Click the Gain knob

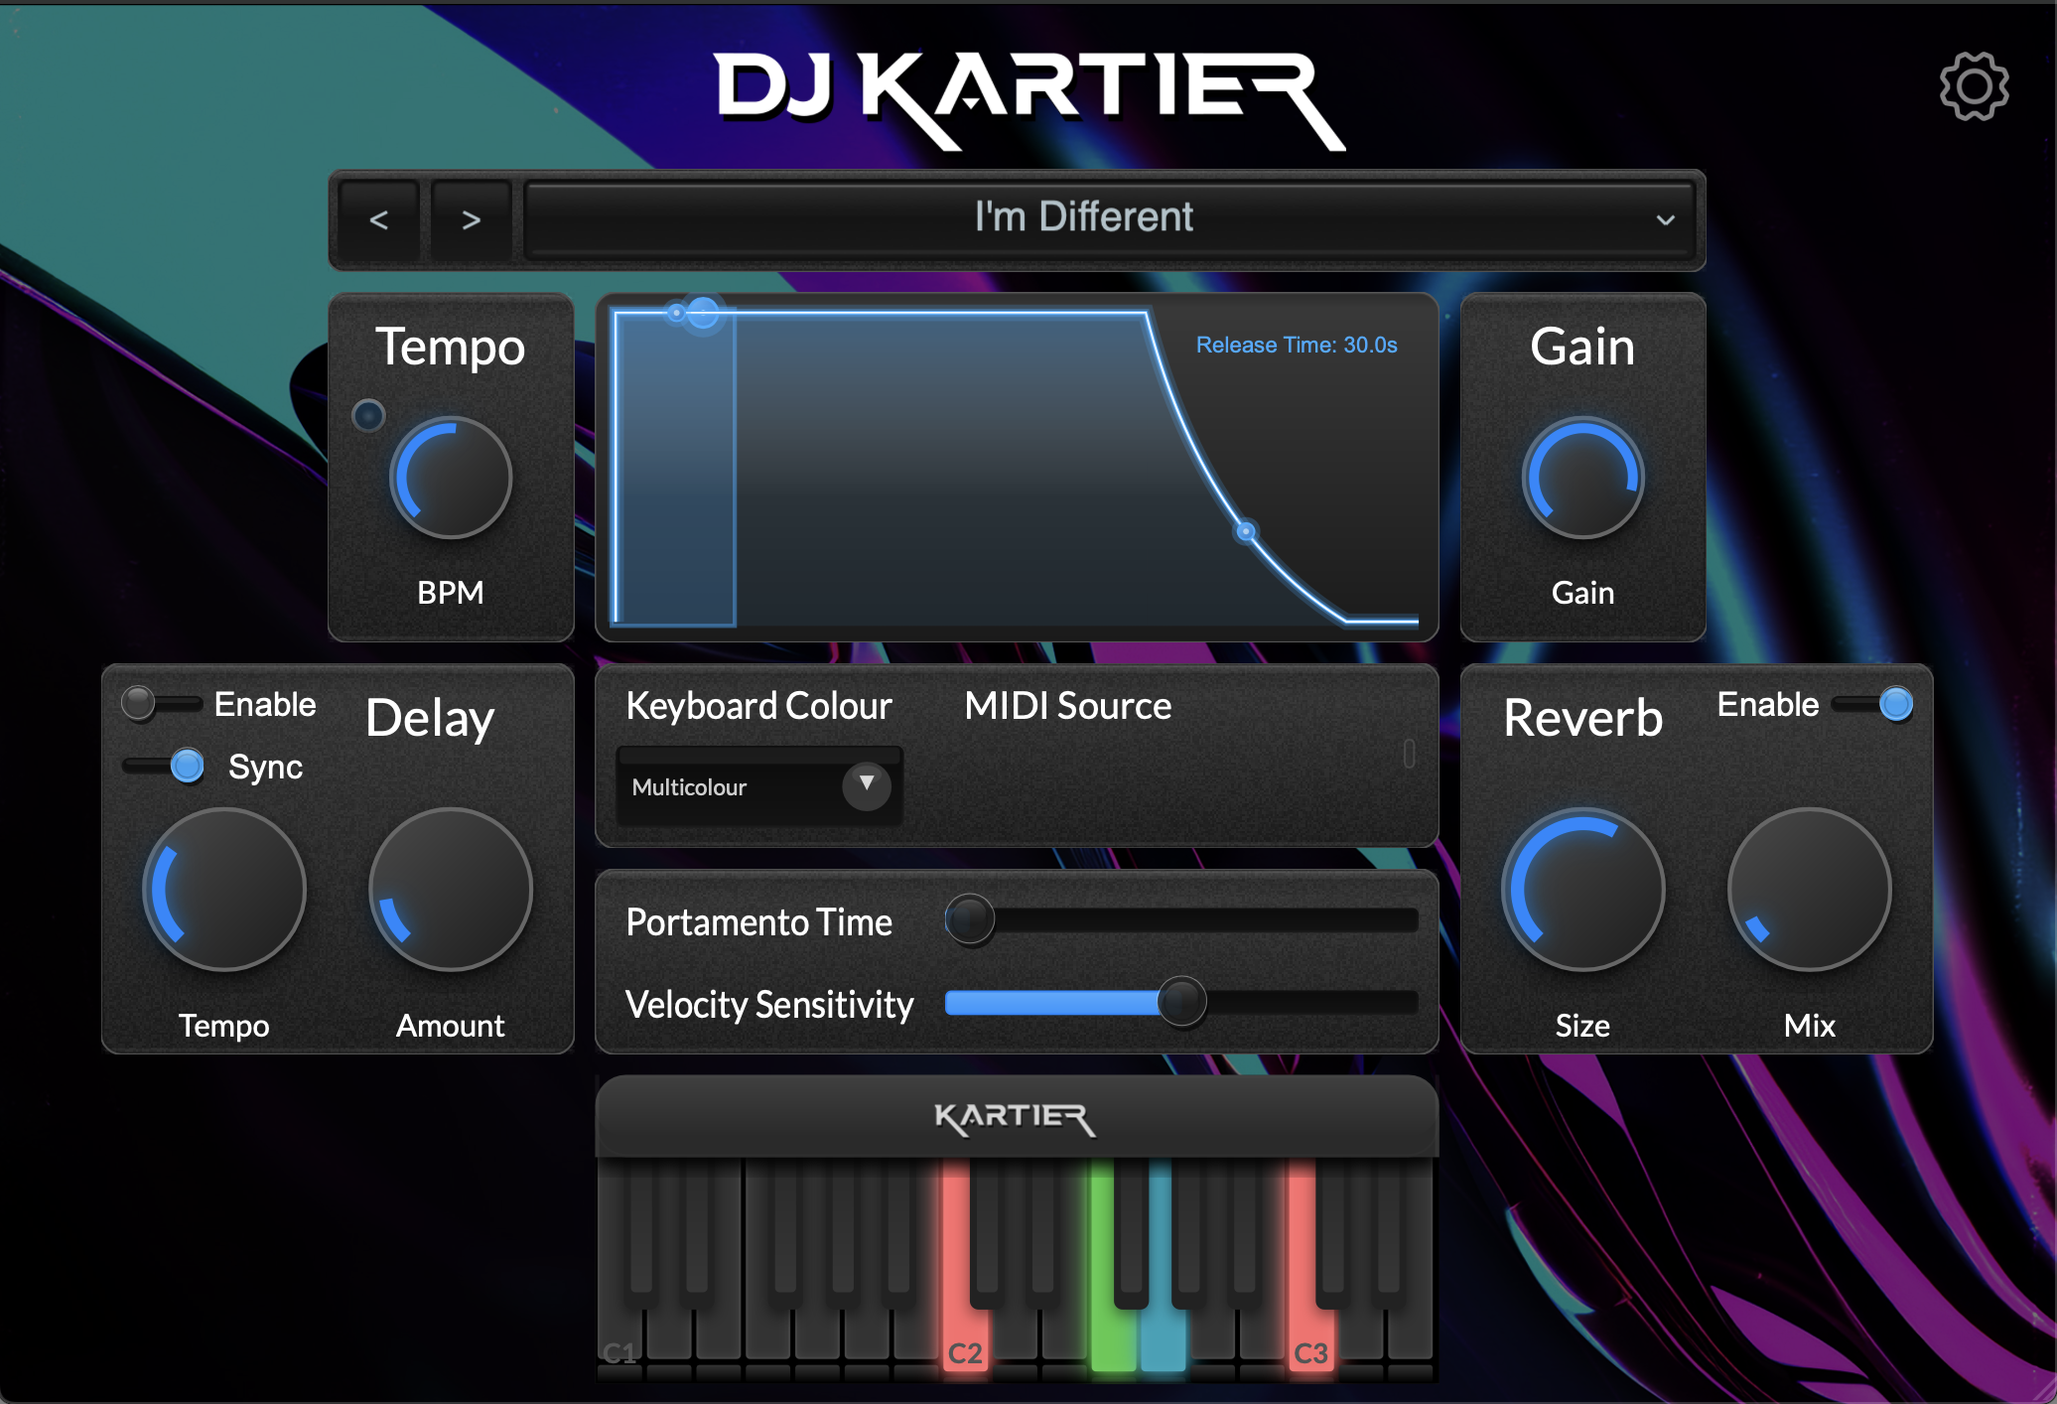point(1582,478)
